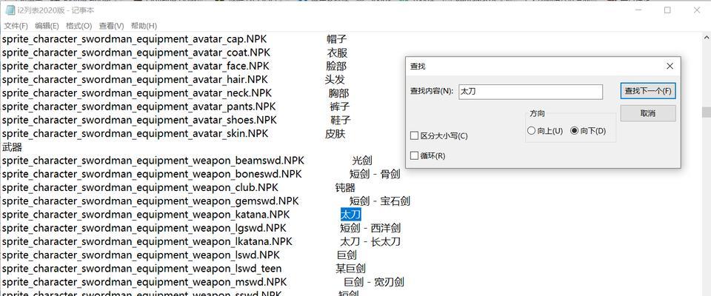Click the line ending with avatar_shoes.NPK

click(x=139, y=120)
